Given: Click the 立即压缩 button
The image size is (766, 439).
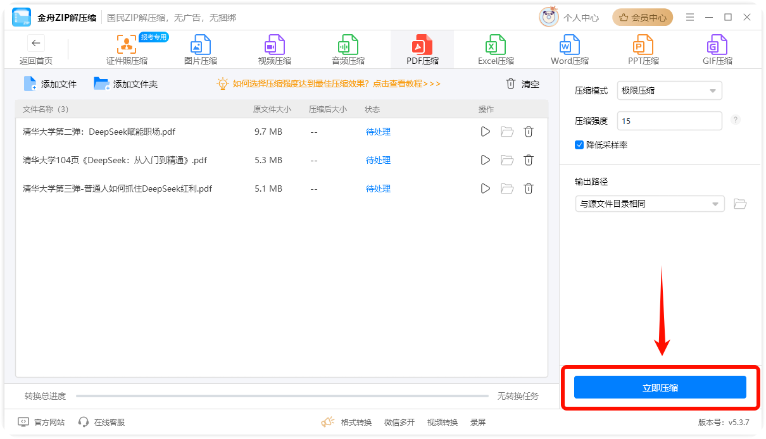Looking at the screenshot, I should pos(660,387).
